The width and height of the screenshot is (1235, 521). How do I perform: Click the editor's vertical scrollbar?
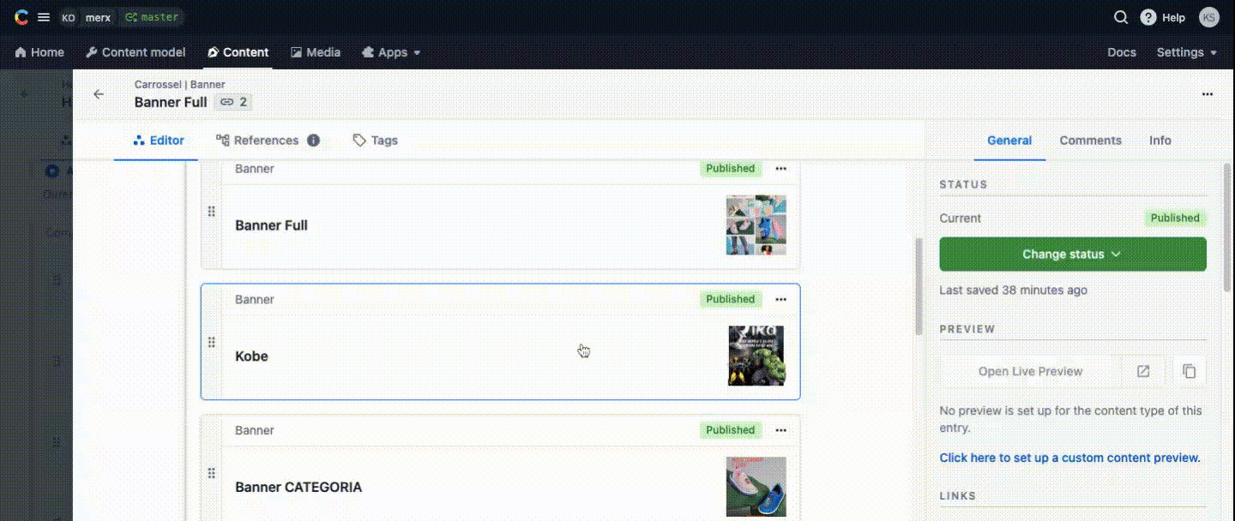(919, 287)
